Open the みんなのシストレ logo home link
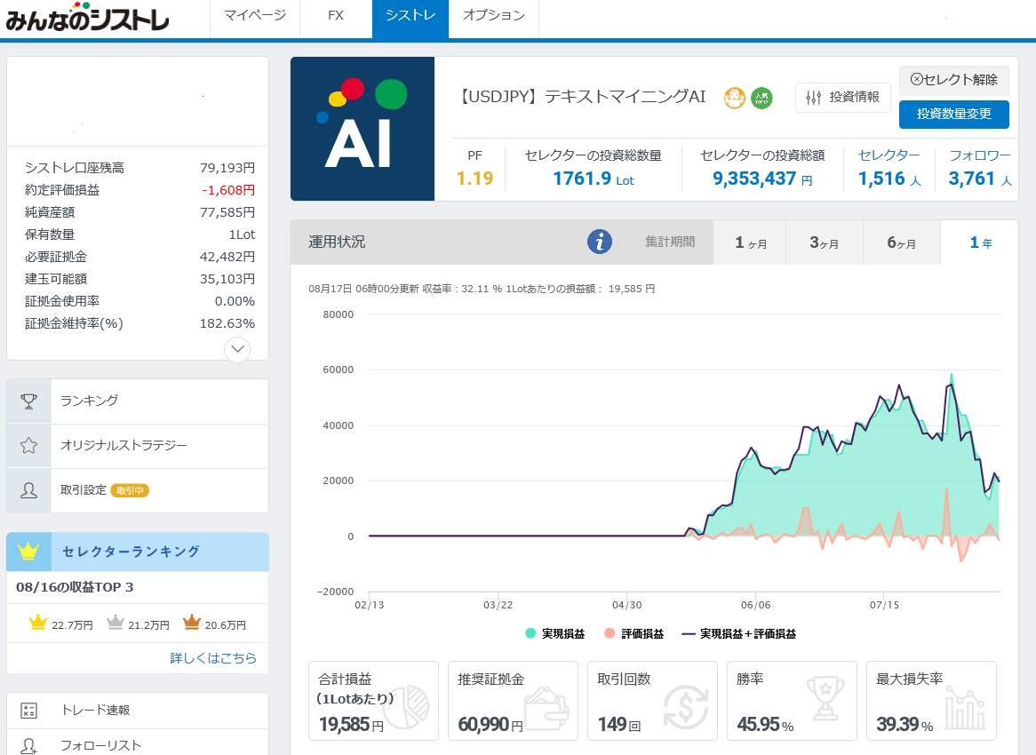 pos(87,18)
